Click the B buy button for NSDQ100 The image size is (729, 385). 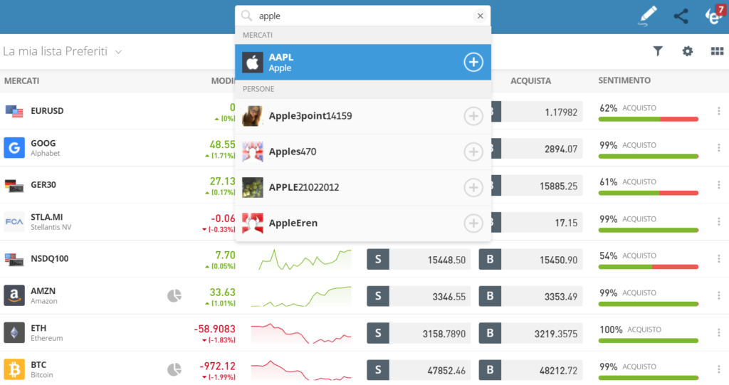point(490,260)
